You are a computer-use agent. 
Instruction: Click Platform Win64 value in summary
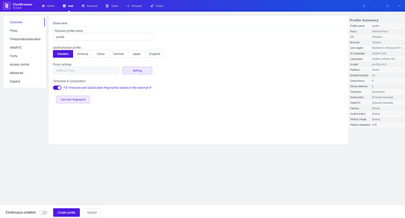(376, 70)
